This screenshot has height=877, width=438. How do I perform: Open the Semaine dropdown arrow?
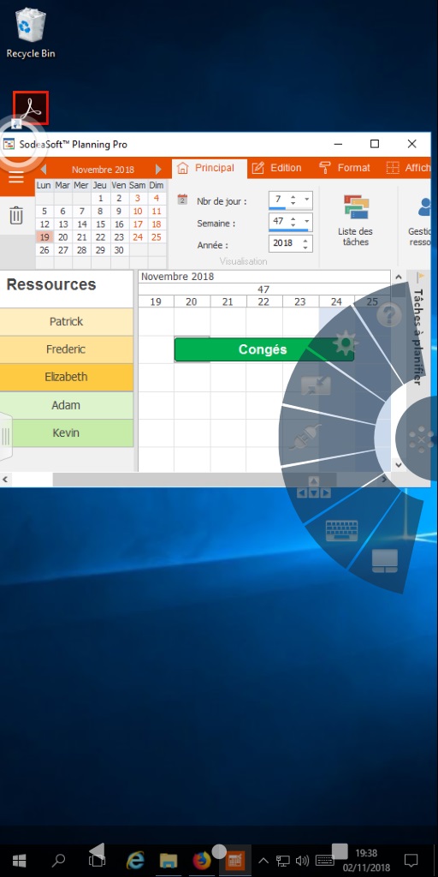307,222
